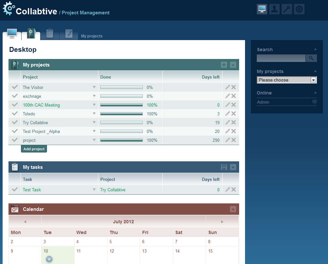Click the save icon in My tasks header
Image resolution: width=328 pixels, height=264 pixels.
click(x=224, y=167)
